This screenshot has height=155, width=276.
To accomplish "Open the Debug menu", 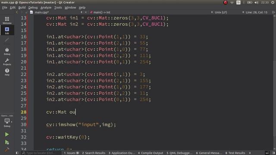I will [33, 8].
